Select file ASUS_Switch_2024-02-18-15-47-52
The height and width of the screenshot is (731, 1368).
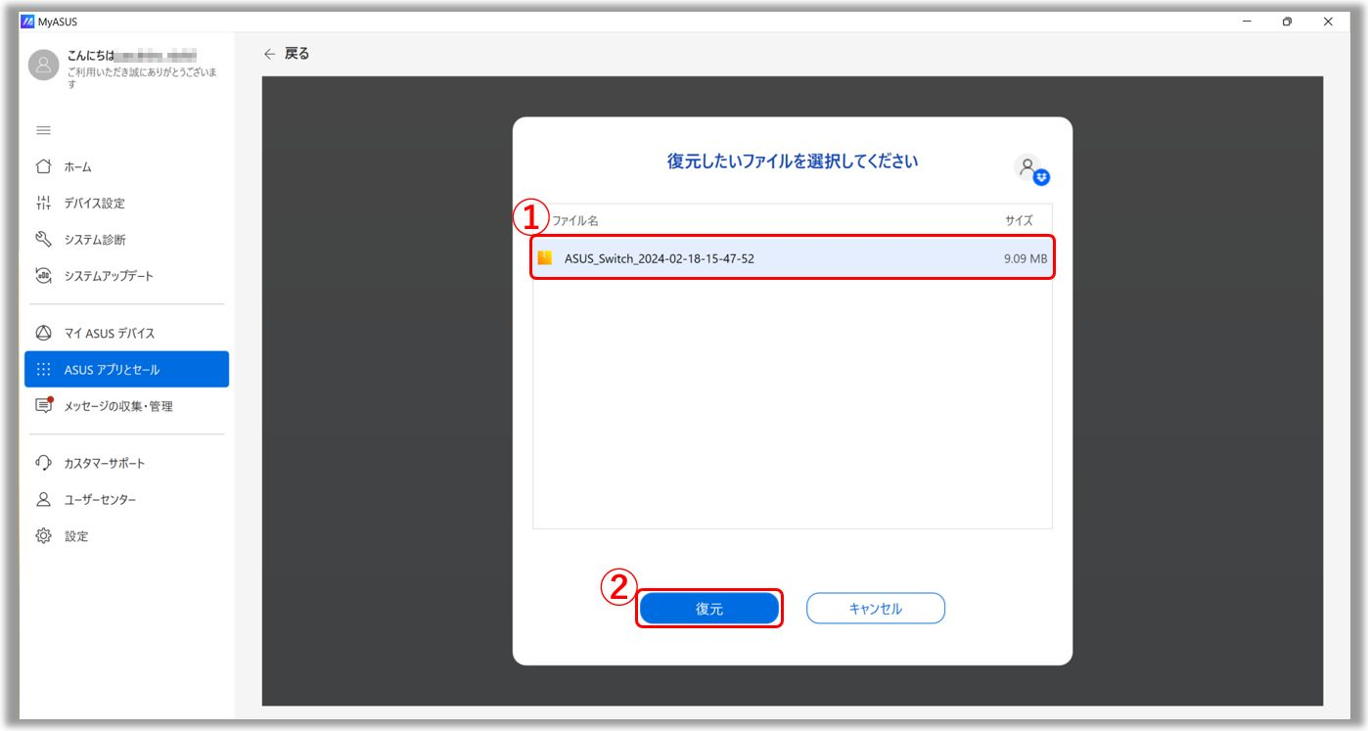pos(793,258)
